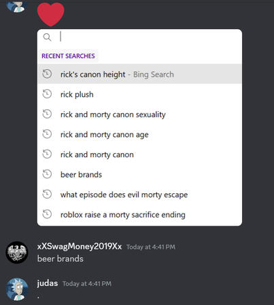Choose "rick and morty canon age" suggestion
The image size is (274, 305).
(x=139, y=134)
